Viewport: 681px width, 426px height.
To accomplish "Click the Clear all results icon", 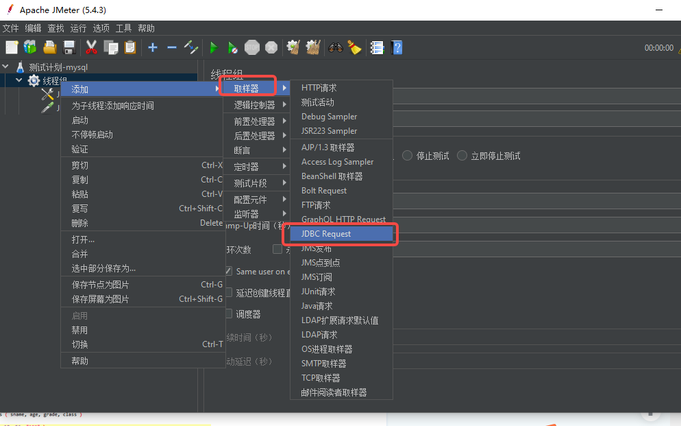I will coord(312,47).
